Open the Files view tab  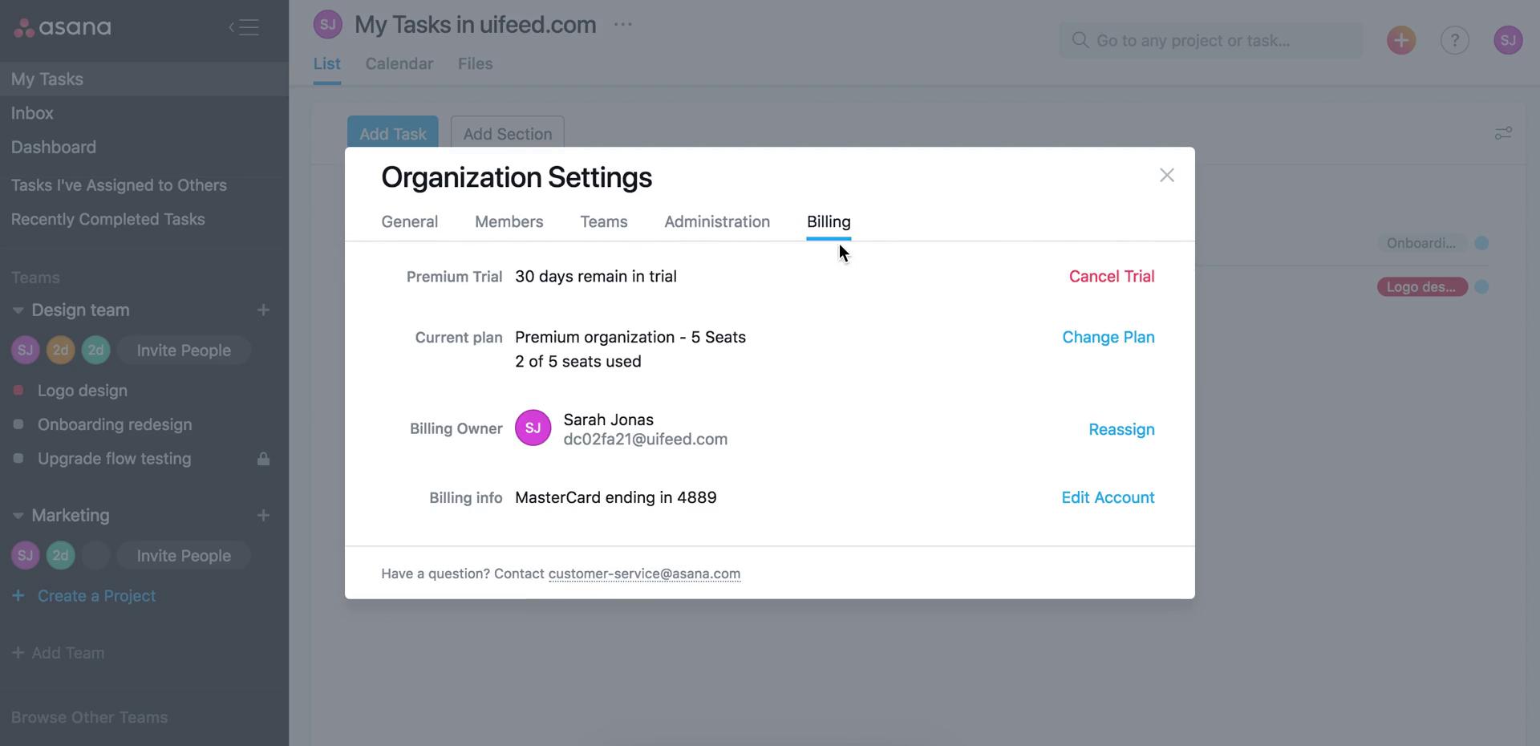click(475, 64)
